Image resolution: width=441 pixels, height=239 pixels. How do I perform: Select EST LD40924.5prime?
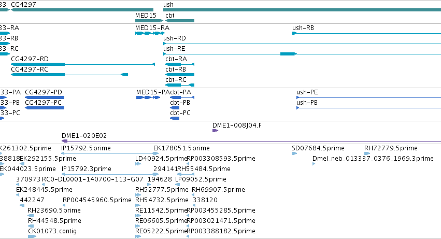pos(138,164)
